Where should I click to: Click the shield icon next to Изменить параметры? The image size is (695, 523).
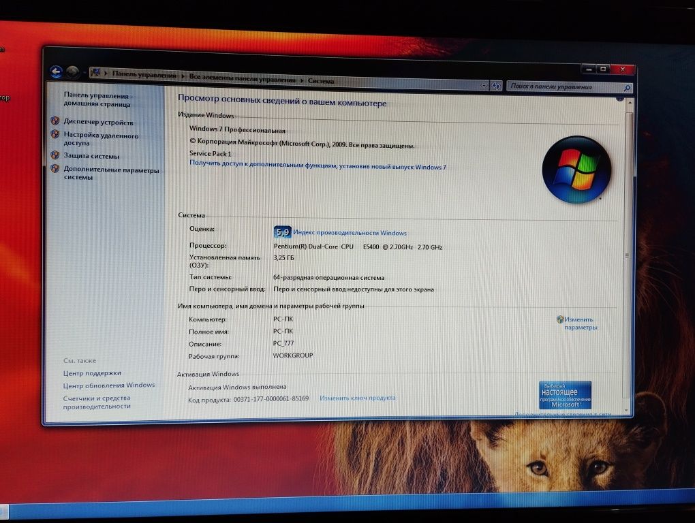point(560,319)
